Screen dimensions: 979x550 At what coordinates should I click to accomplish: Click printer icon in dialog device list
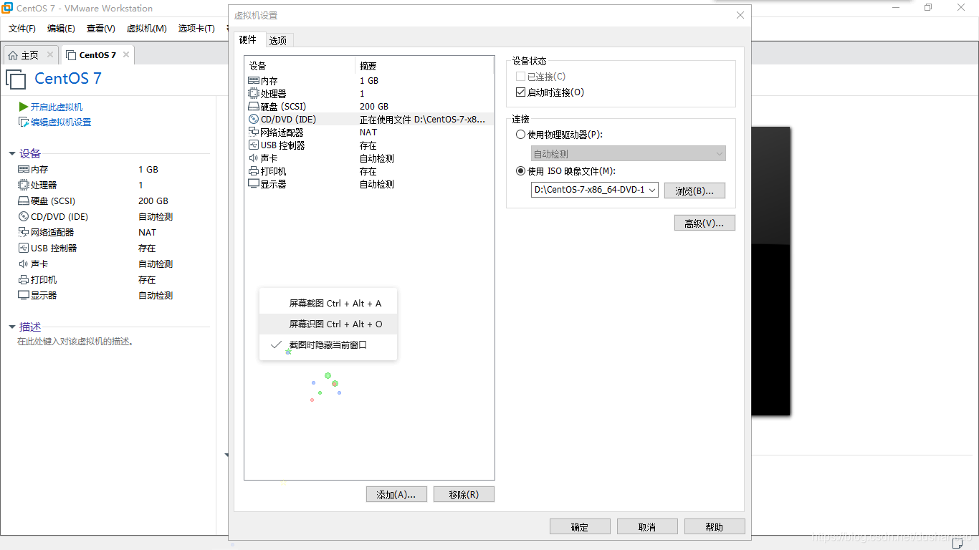(x=254, y=171)
